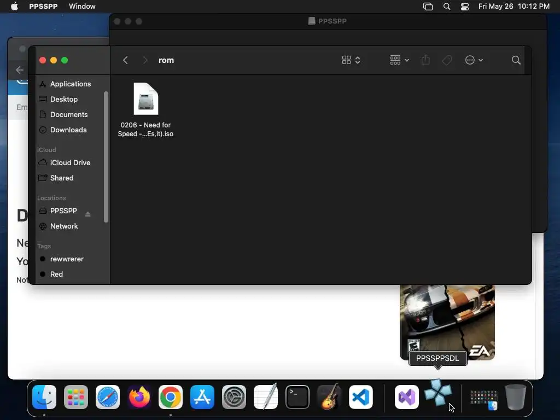The width and height of the screenshot is (560, 420).
Task: Click the PPSSPPSDL icon in Dock
Action: pyautogui.click(x=438, y=393)
